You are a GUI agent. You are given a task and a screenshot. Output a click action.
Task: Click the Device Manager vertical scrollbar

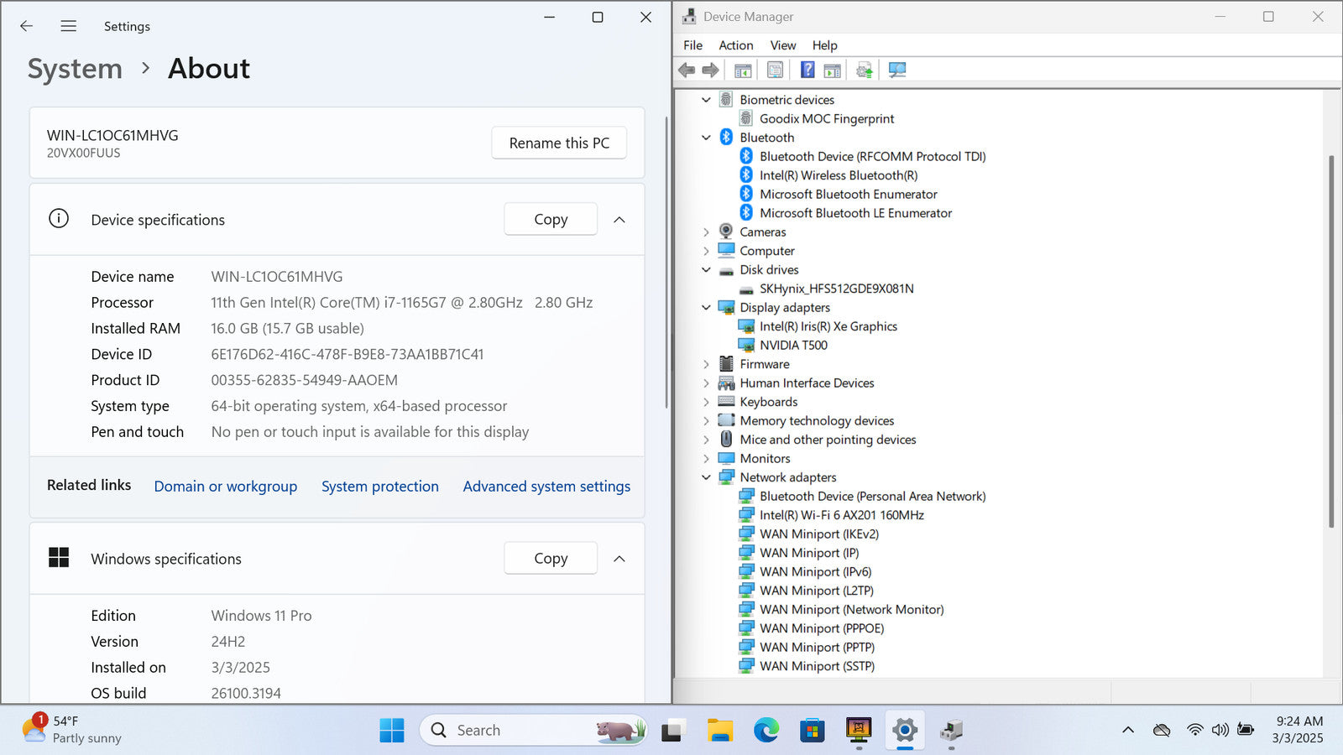point(1331,341)
